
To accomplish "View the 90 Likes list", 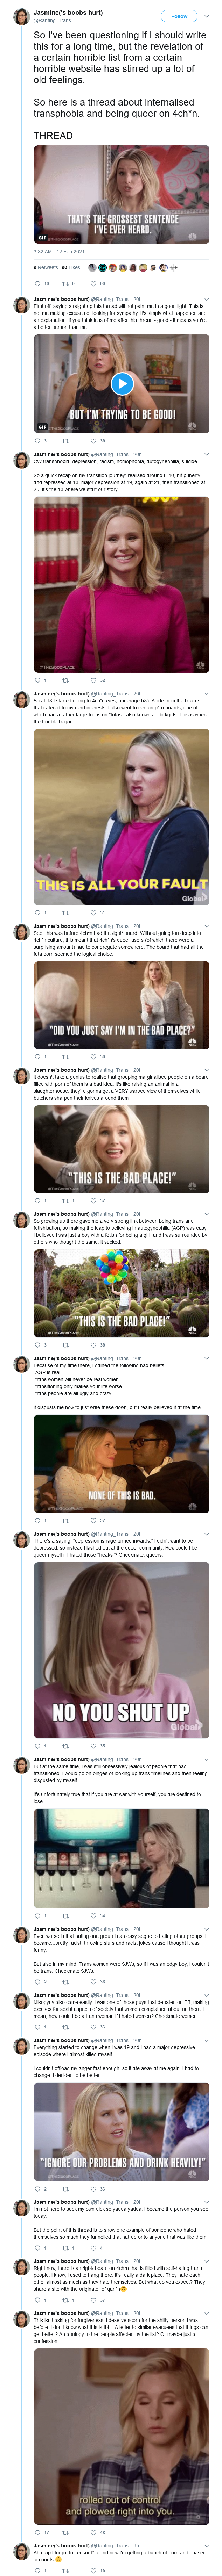I will coord(71,267).
